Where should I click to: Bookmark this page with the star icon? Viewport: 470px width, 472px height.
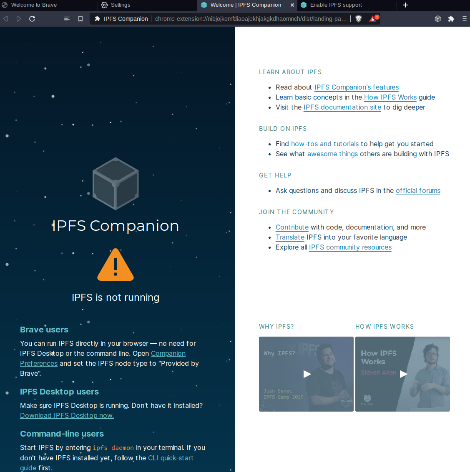[x=80, y=18]
